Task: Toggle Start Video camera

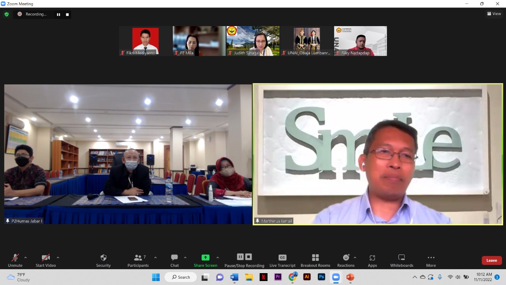Action: click(45, 260)
